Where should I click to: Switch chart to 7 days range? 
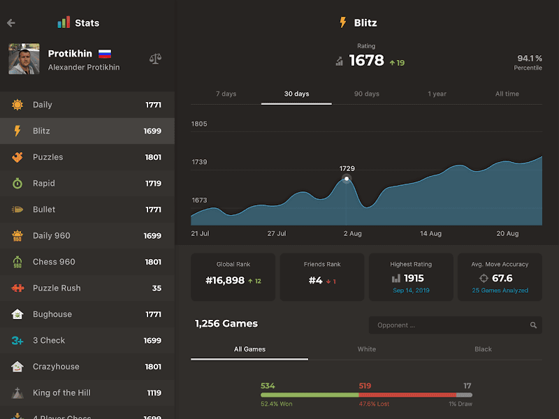point(226,94)
